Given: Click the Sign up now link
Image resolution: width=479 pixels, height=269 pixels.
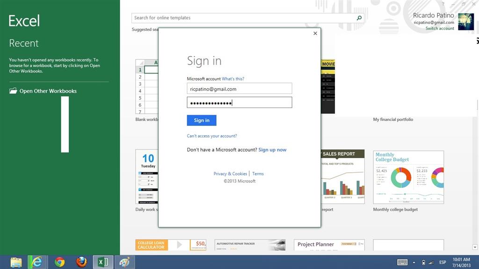Looking at the screenshot, I should pyautogui.click(x=273, y=150).
